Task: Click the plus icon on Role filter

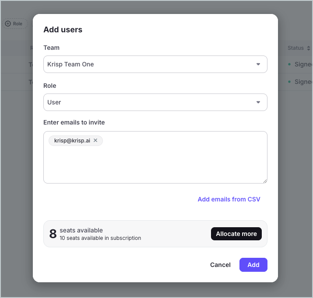Action: (8, 24)
